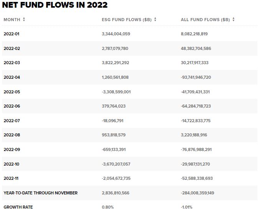
Task: Click the Growth Rate row label
Action: click(x=18, y=207)
